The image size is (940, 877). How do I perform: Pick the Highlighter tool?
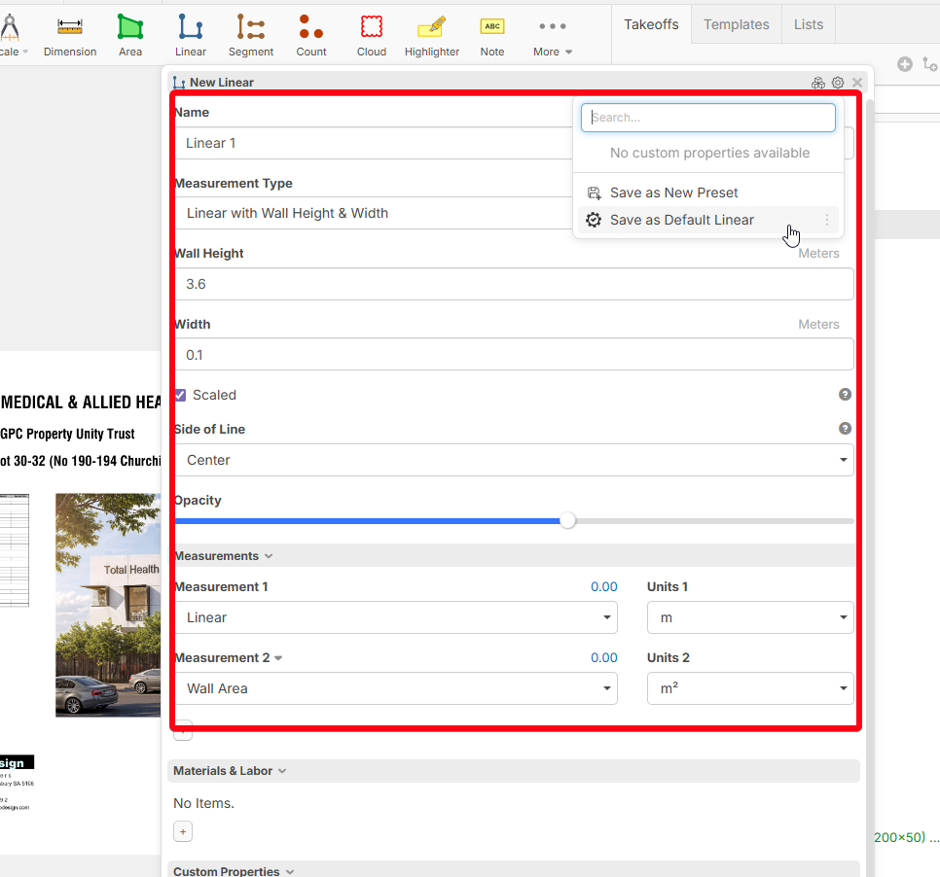click(431, 35)
